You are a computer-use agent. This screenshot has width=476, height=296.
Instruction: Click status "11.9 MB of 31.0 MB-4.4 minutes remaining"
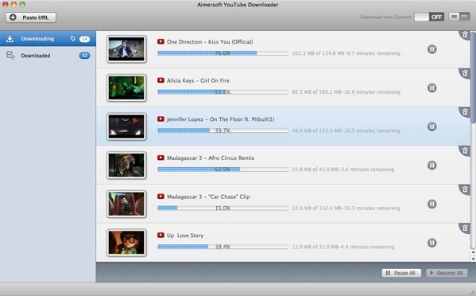click(x=343, y=247)
